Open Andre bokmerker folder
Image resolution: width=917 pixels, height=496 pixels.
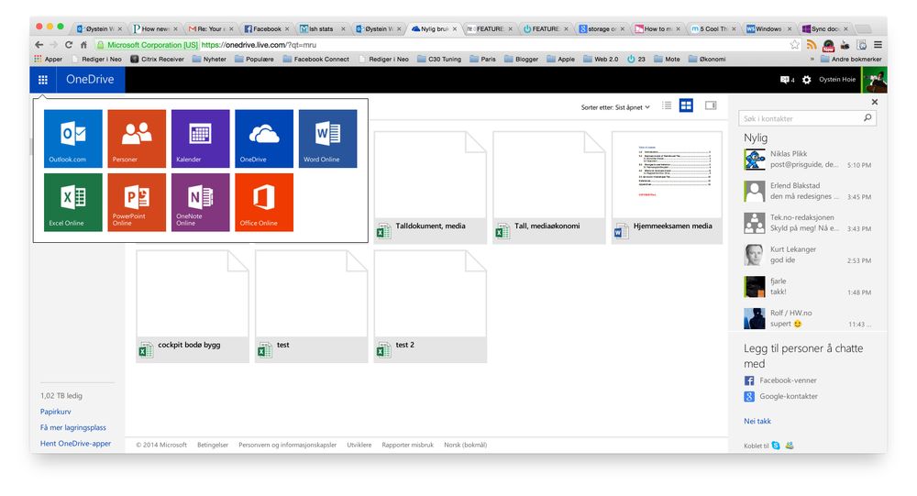850,59
